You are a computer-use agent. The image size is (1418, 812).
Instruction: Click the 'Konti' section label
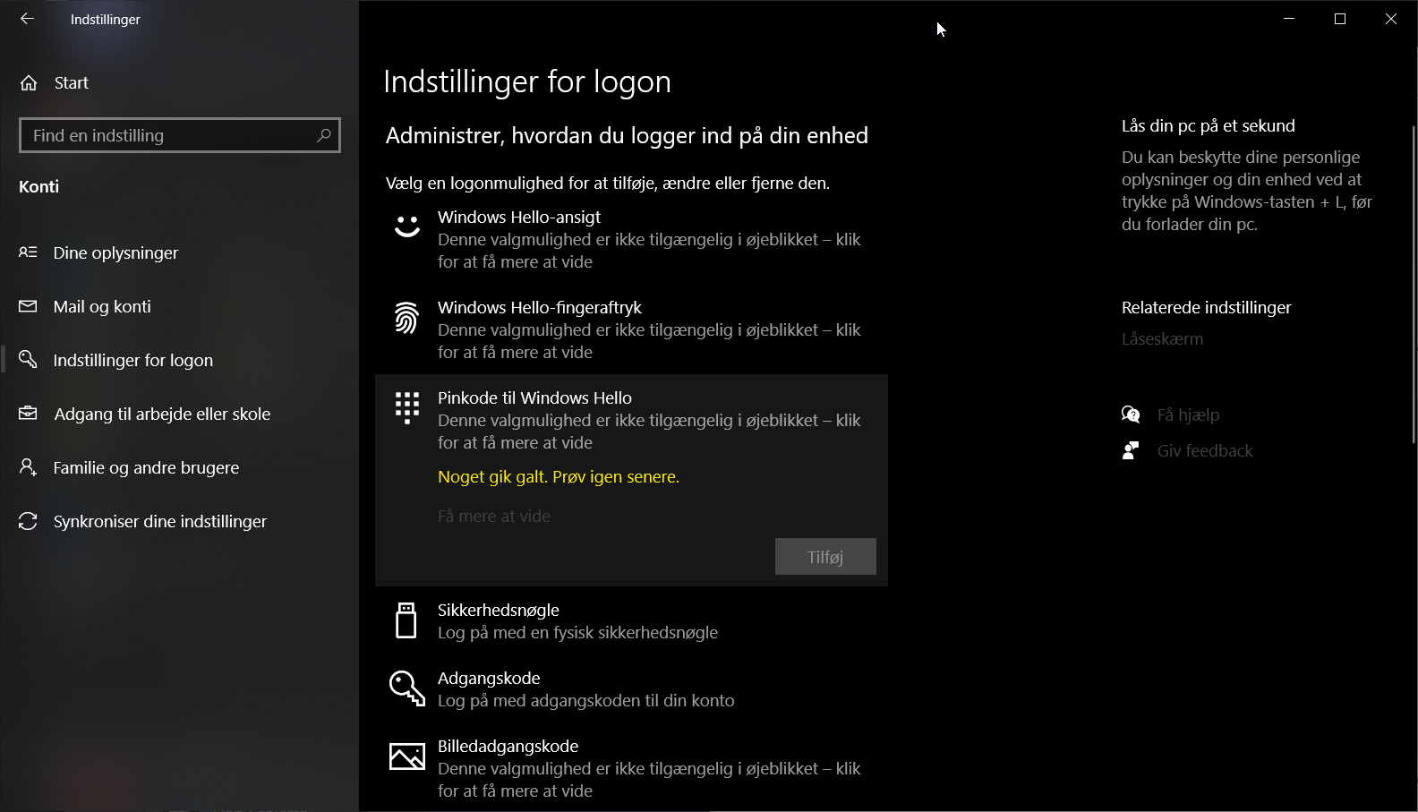(x=39, y=186)
